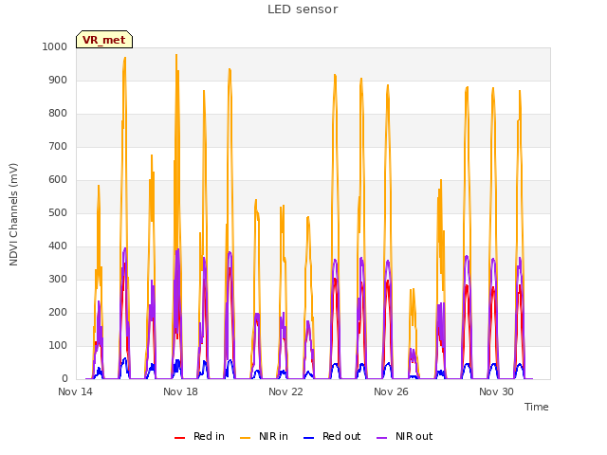This screenshot has height=455, width=607.
Task: Click the low NIR in peak after Nov 26
Action: click(x=414, y=289)
